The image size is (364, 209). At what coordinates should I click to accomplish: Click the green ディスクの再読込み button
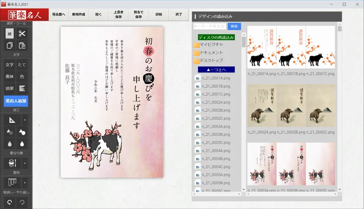[216, 38]
